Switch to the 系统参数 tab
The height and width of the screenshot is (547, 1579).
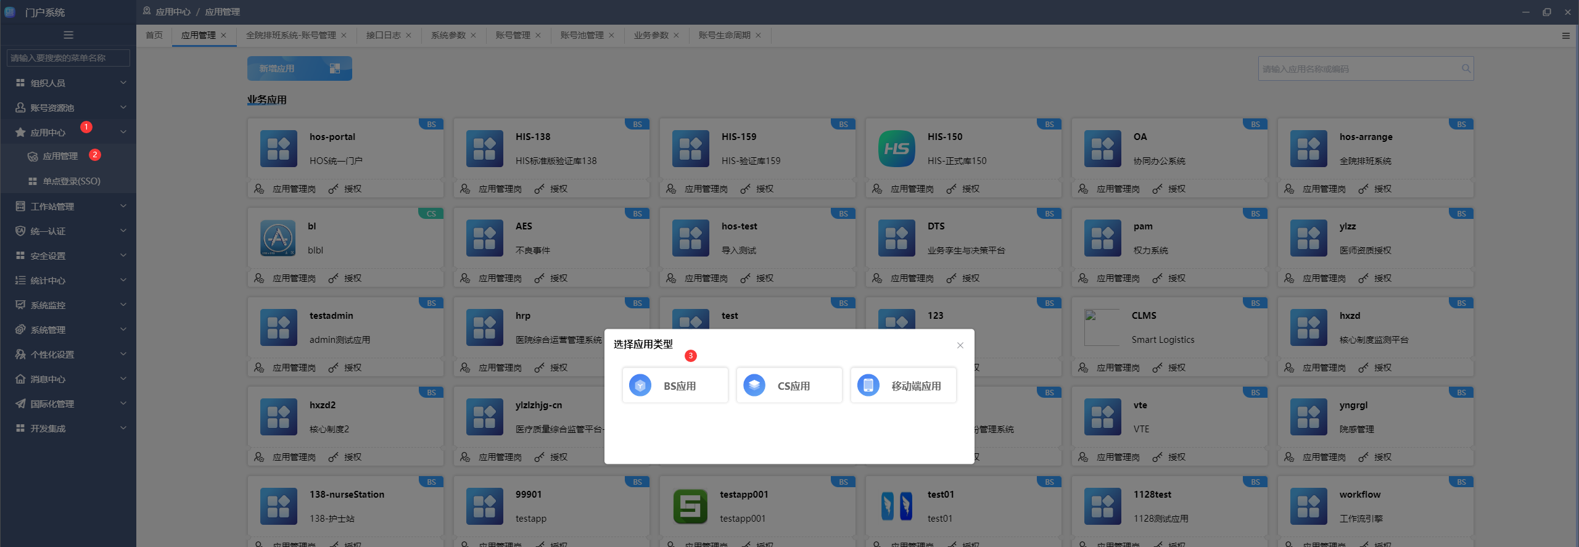pos(448,35)
